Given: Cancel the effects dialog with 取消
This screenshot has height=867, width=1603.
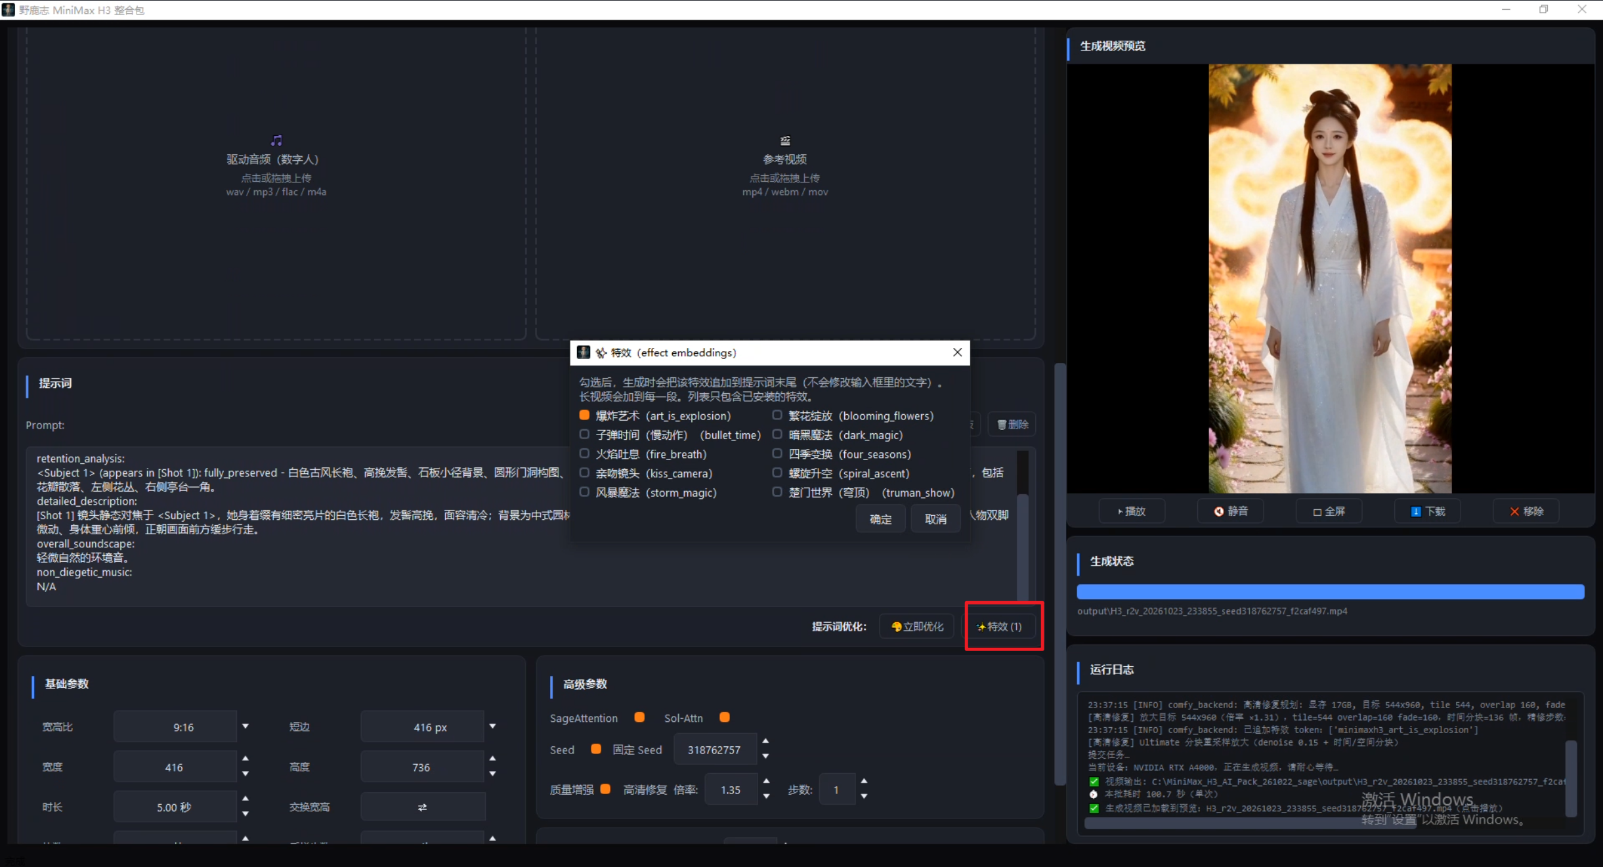Looking at the screenshot, I should point(935,519).
